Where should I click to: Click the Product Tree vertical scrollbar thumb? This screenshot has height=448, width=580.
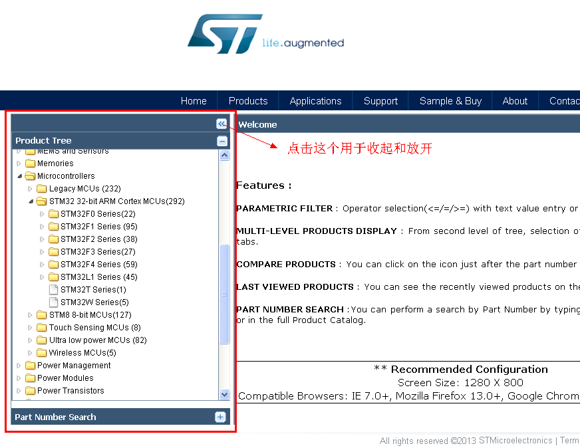click(x=224, y=294)
